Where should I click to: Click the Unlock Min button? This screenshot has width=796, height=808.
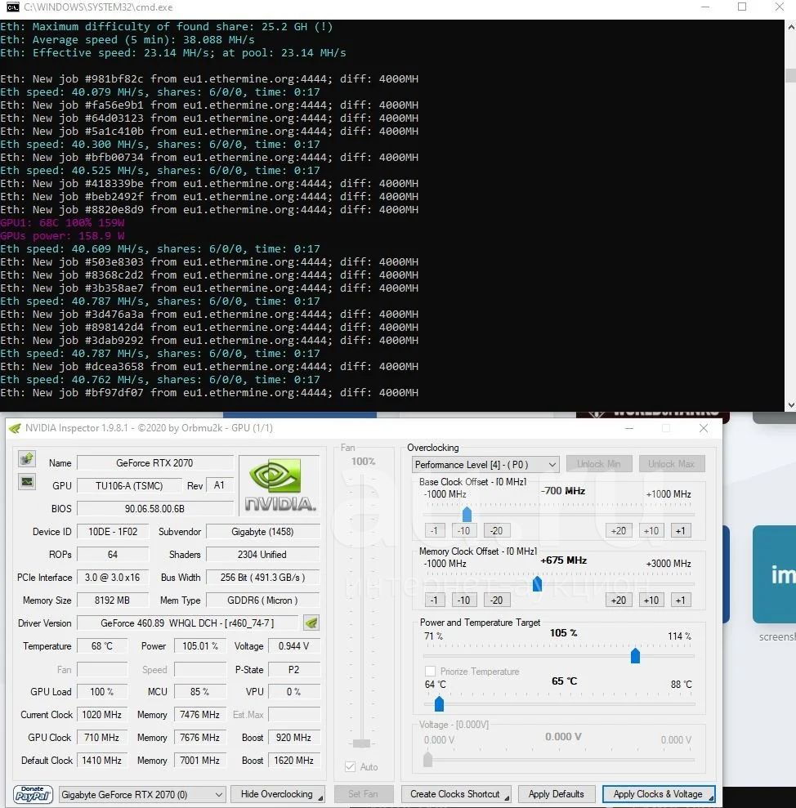click(x=598, y=464)
